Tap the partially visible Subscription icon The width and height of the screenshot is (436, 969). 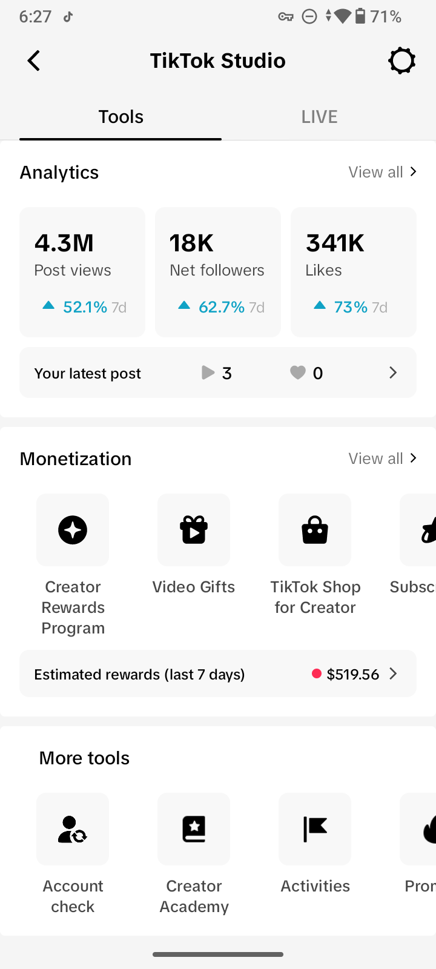[x=418, y=530]
